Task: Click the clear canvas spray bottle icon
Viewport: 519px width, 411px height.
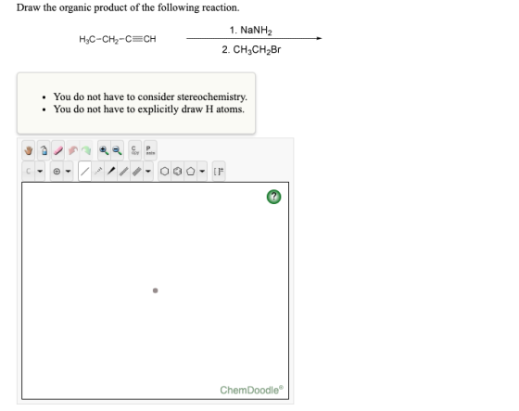Action: point(44,150)
